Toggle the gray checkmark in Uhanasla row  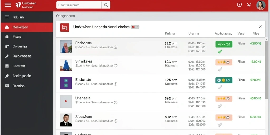coord(220,106)
